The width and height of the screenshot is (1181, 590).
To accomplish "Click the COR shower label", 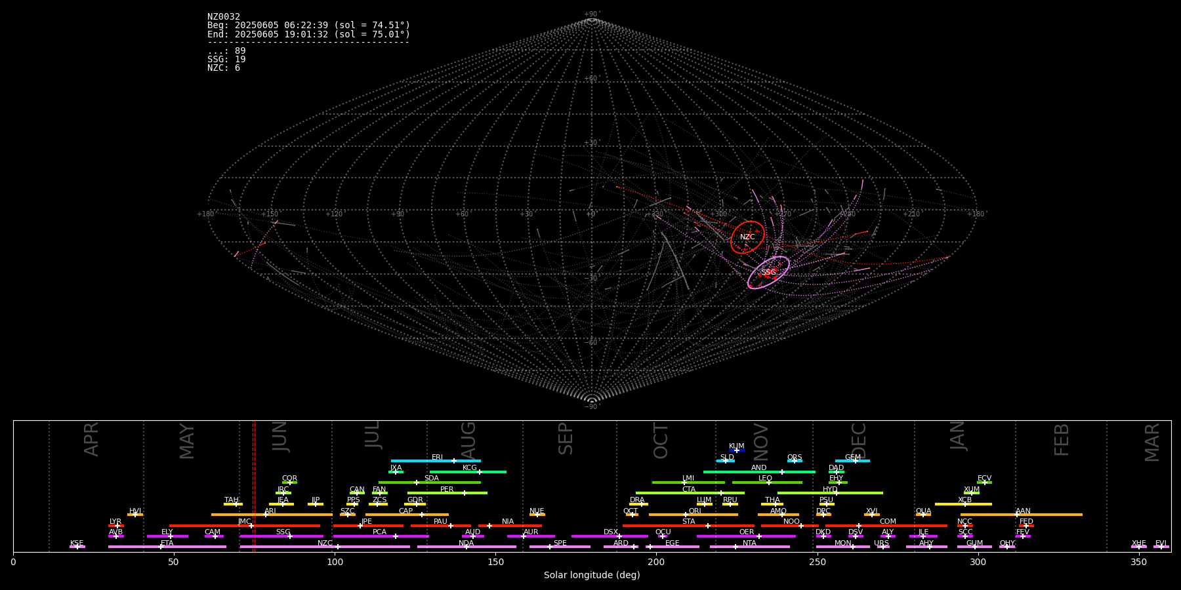I will pos(289,479).
